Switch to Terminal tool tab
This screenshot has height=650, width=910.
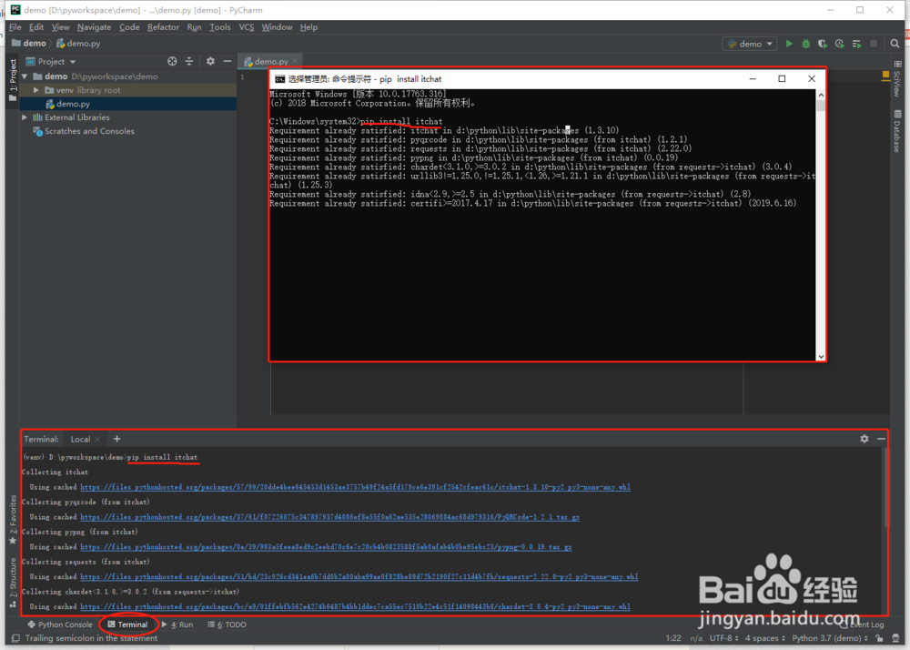pyautogui.click(x=127, y=625)
